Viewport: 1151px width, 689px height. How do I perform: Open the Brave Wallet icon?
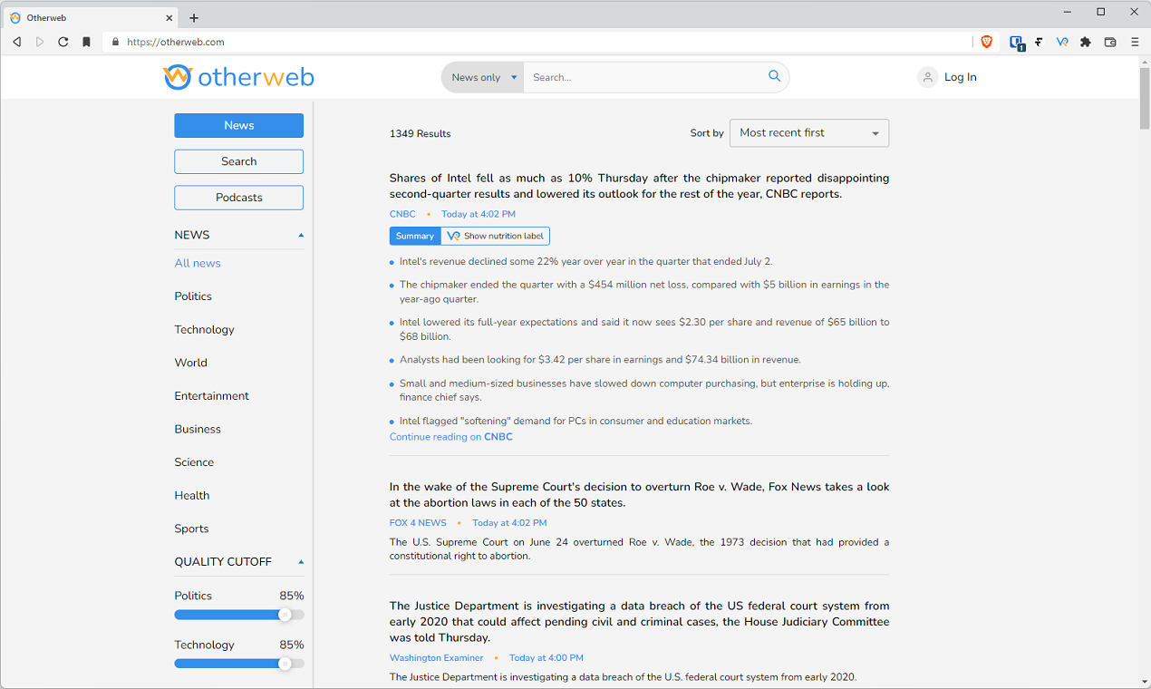tap(1110, 42)
